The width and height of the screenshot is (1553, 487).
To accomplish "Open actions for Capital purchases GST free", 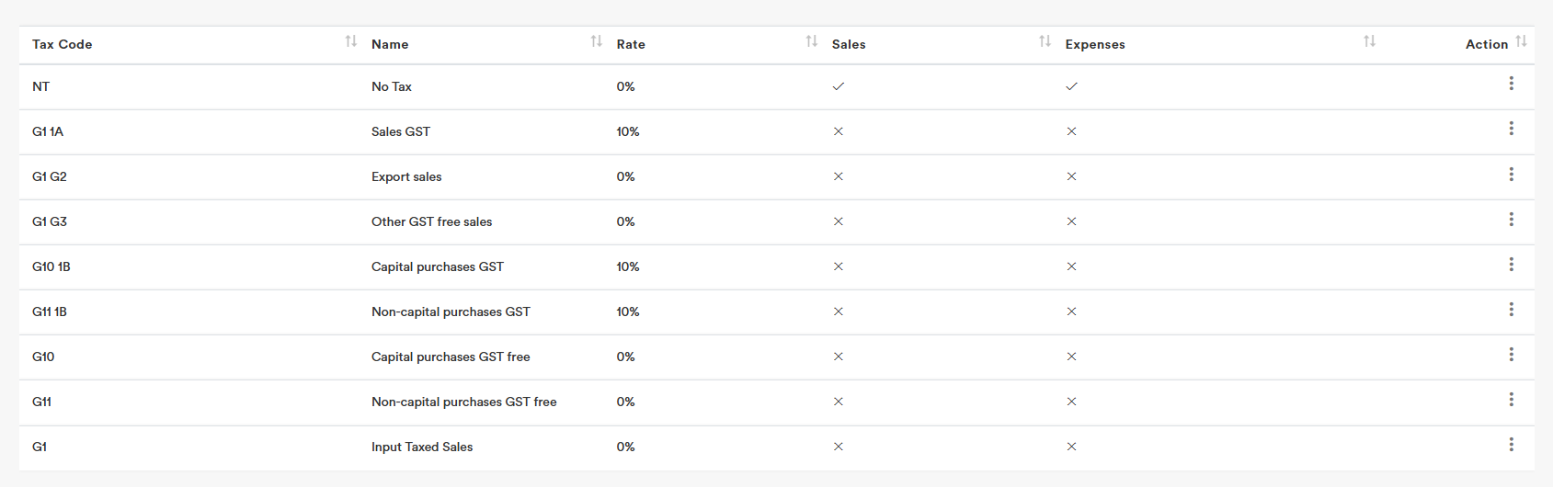I will pyautogui.click(x=1511, y=355).
